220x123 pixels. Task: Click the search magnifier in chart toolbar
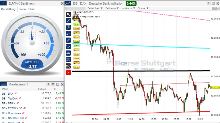[67, 8]
